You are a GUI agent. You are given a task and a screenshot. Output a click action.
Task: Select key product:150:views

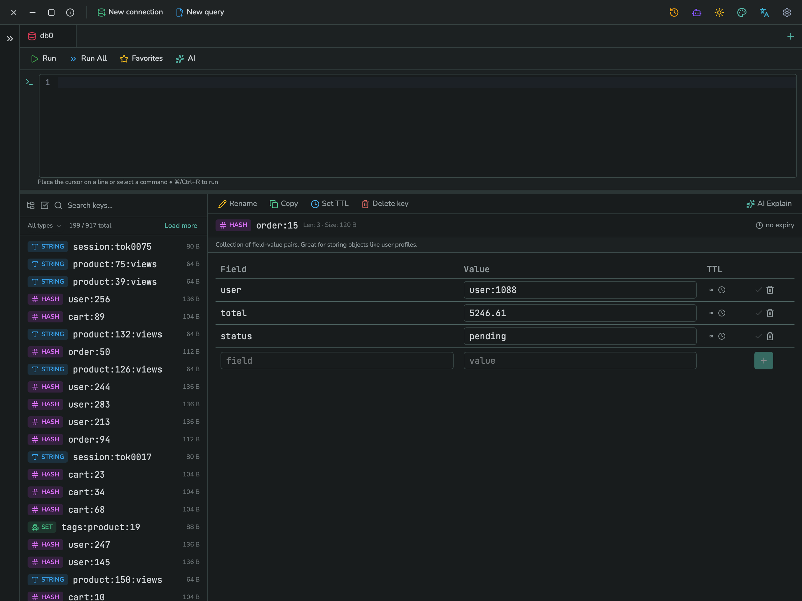click(113, 580)
